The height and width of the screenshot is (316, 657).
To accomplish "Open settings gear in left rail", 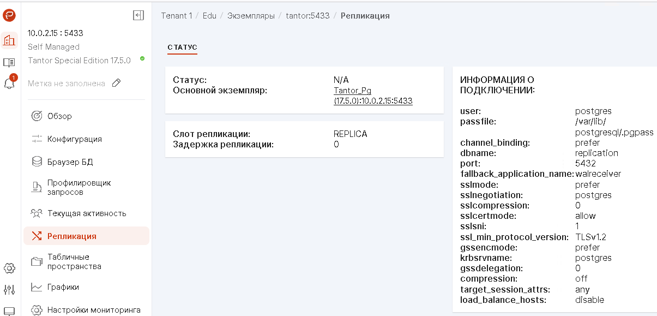I will [9, 268].
